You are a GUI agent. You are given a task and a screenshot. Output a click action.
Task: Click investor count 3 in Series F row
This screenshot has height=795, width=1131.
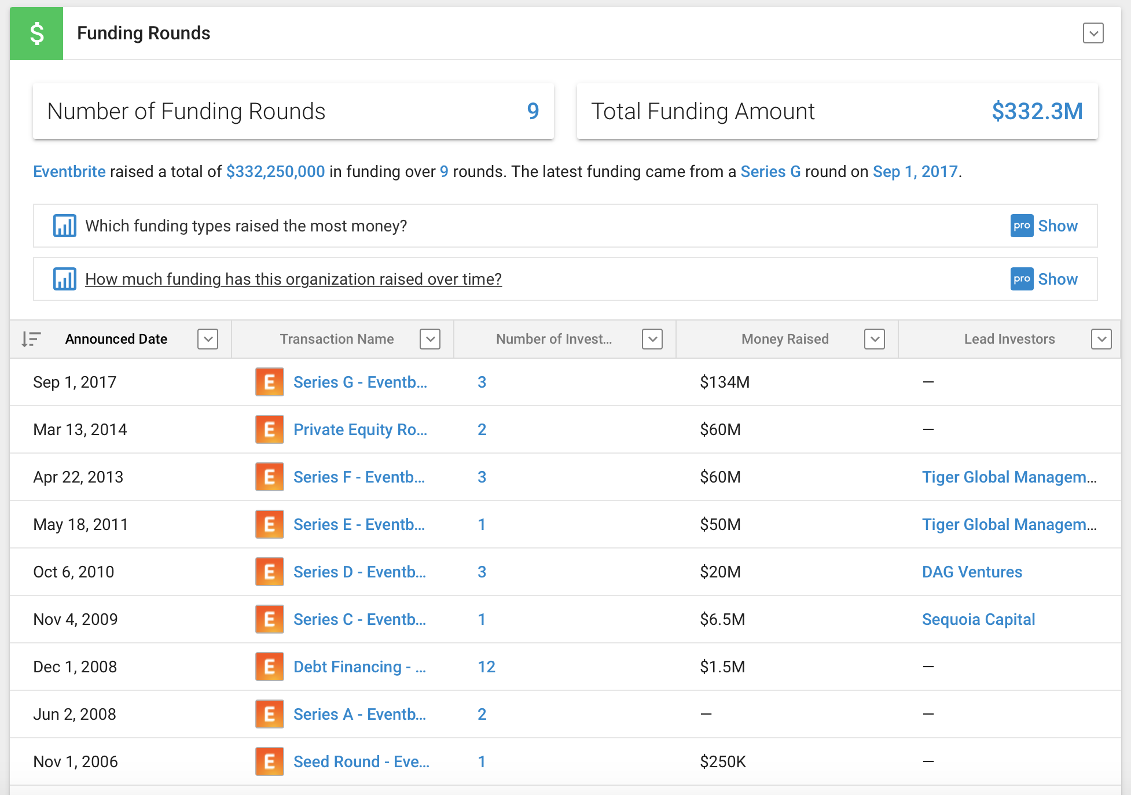tap(482, 477)
